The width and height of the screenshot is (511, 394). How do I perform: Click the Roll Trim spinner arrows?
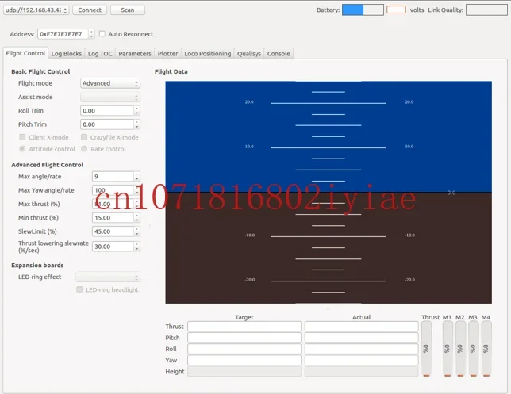pyautogui.click(x=136, y=111)
